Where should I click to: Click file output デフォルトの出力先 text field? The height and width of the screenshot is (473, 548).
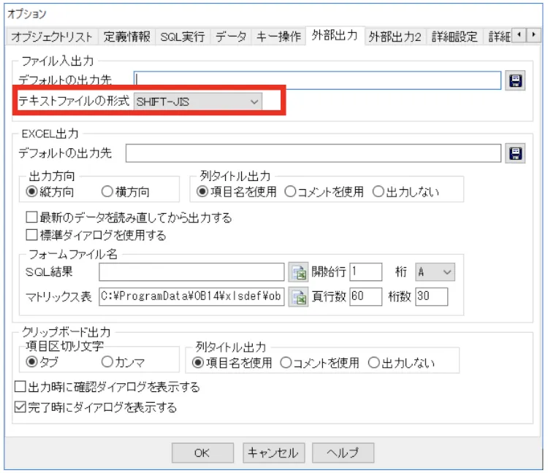pos(317,80)
